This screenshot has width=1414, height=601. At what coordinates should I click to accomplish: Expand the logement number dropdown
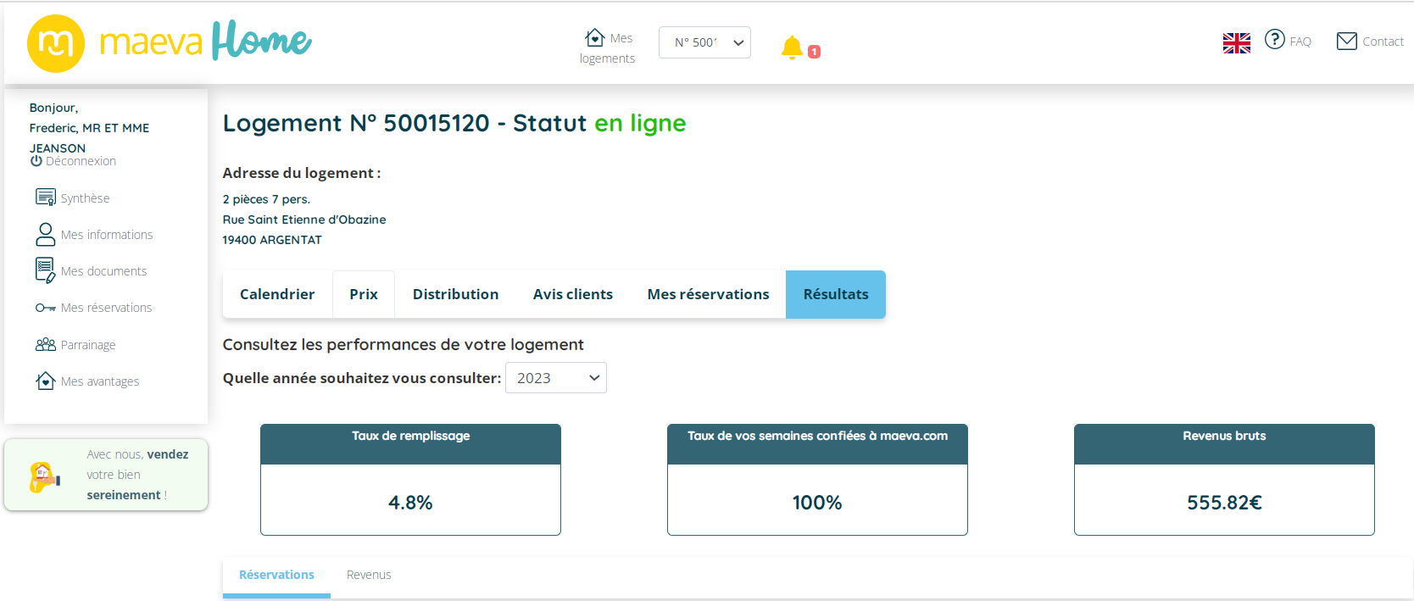point(704,42)
